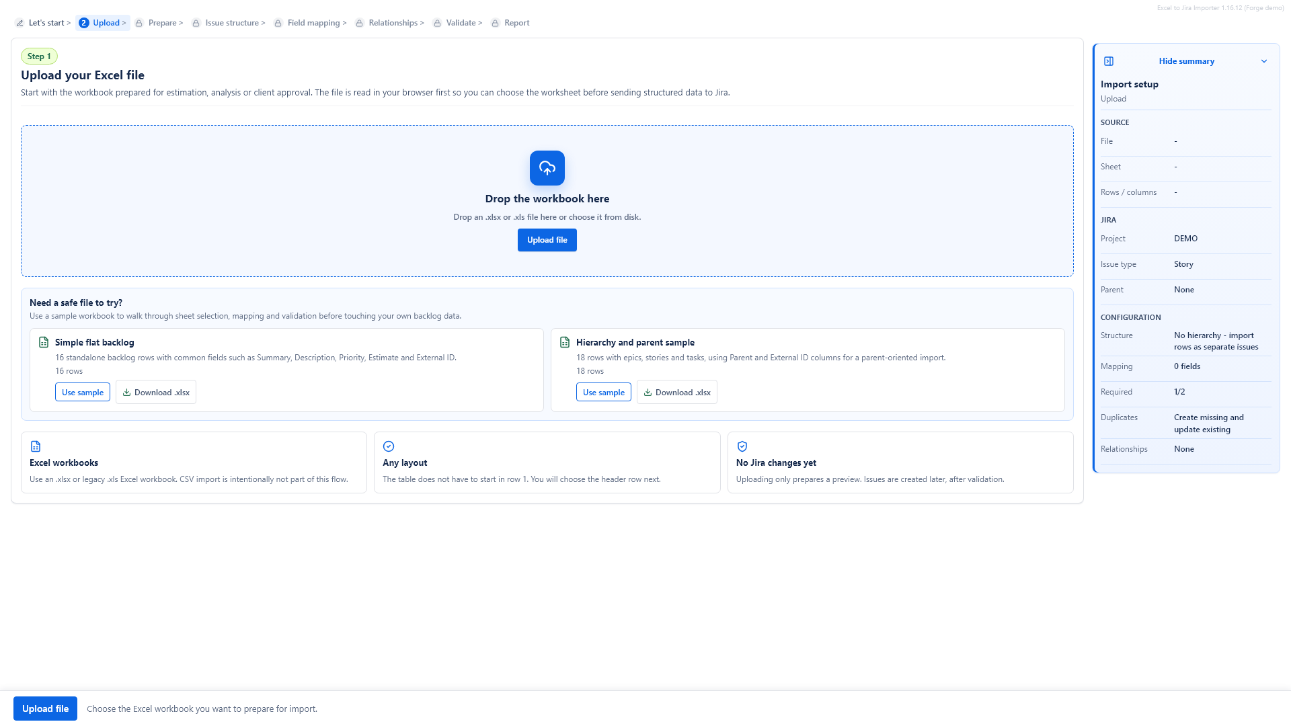The image size is (1291, 726).
Task: Click the '18 rows' label under Hierarchy sample
Action: pyautogui.click(x=590, y=371)
